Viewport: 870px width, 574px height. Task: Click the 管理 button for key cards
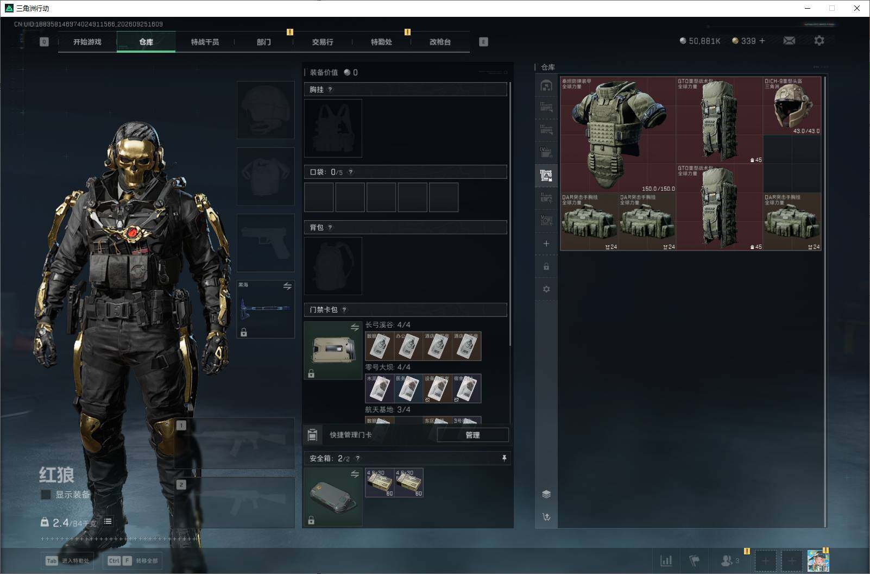tap(472, 435)
